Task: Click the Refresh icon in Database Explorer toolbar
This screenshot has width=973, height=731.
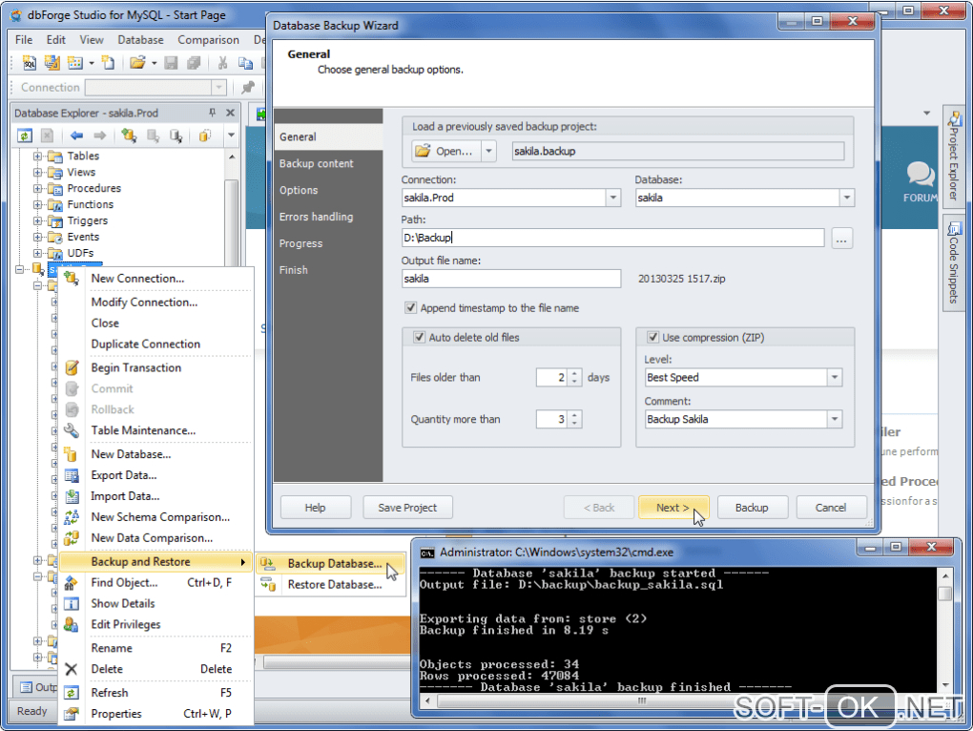Action: (x=25, y=136)
